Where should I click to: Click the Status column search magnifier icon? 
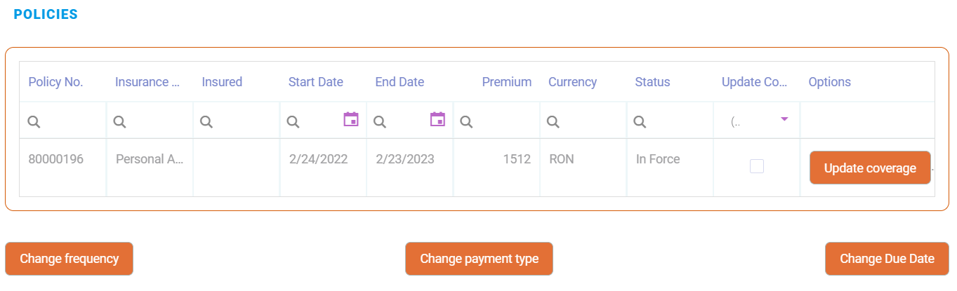[640, 122]
